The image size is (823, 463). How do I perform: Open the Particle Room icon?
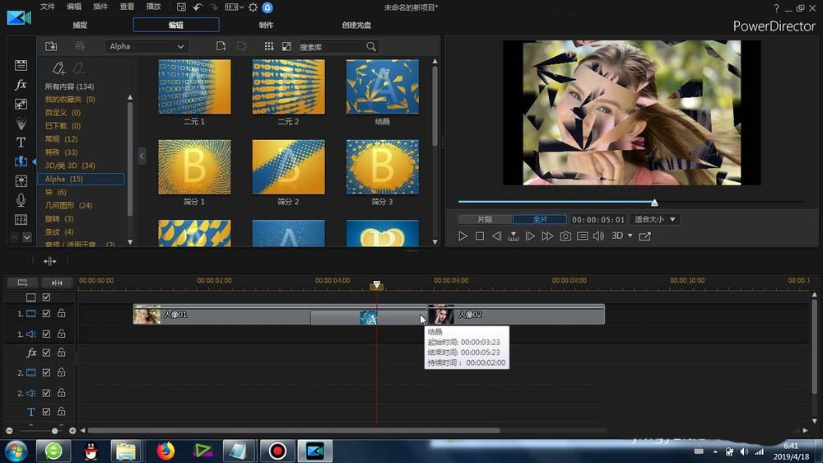21,124
